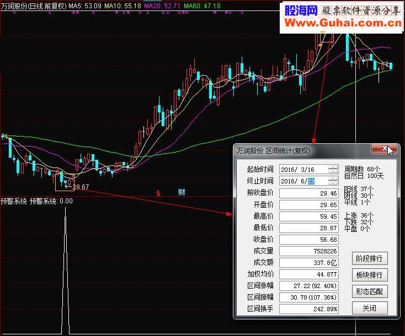Select the 开盘价 value 29.65
Image resolution: width=405 pixels, height=336 pixels.
coord(308,205)
